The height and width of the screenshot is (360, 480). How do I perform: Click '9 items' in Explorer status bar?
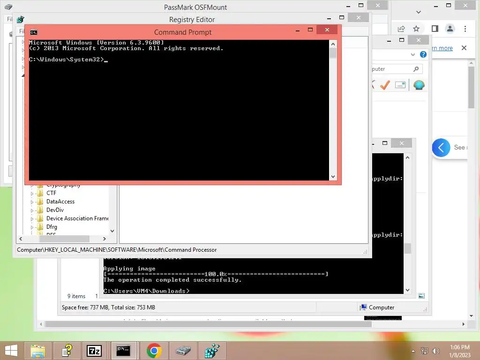pyautogui.click(x=76, y=296)
